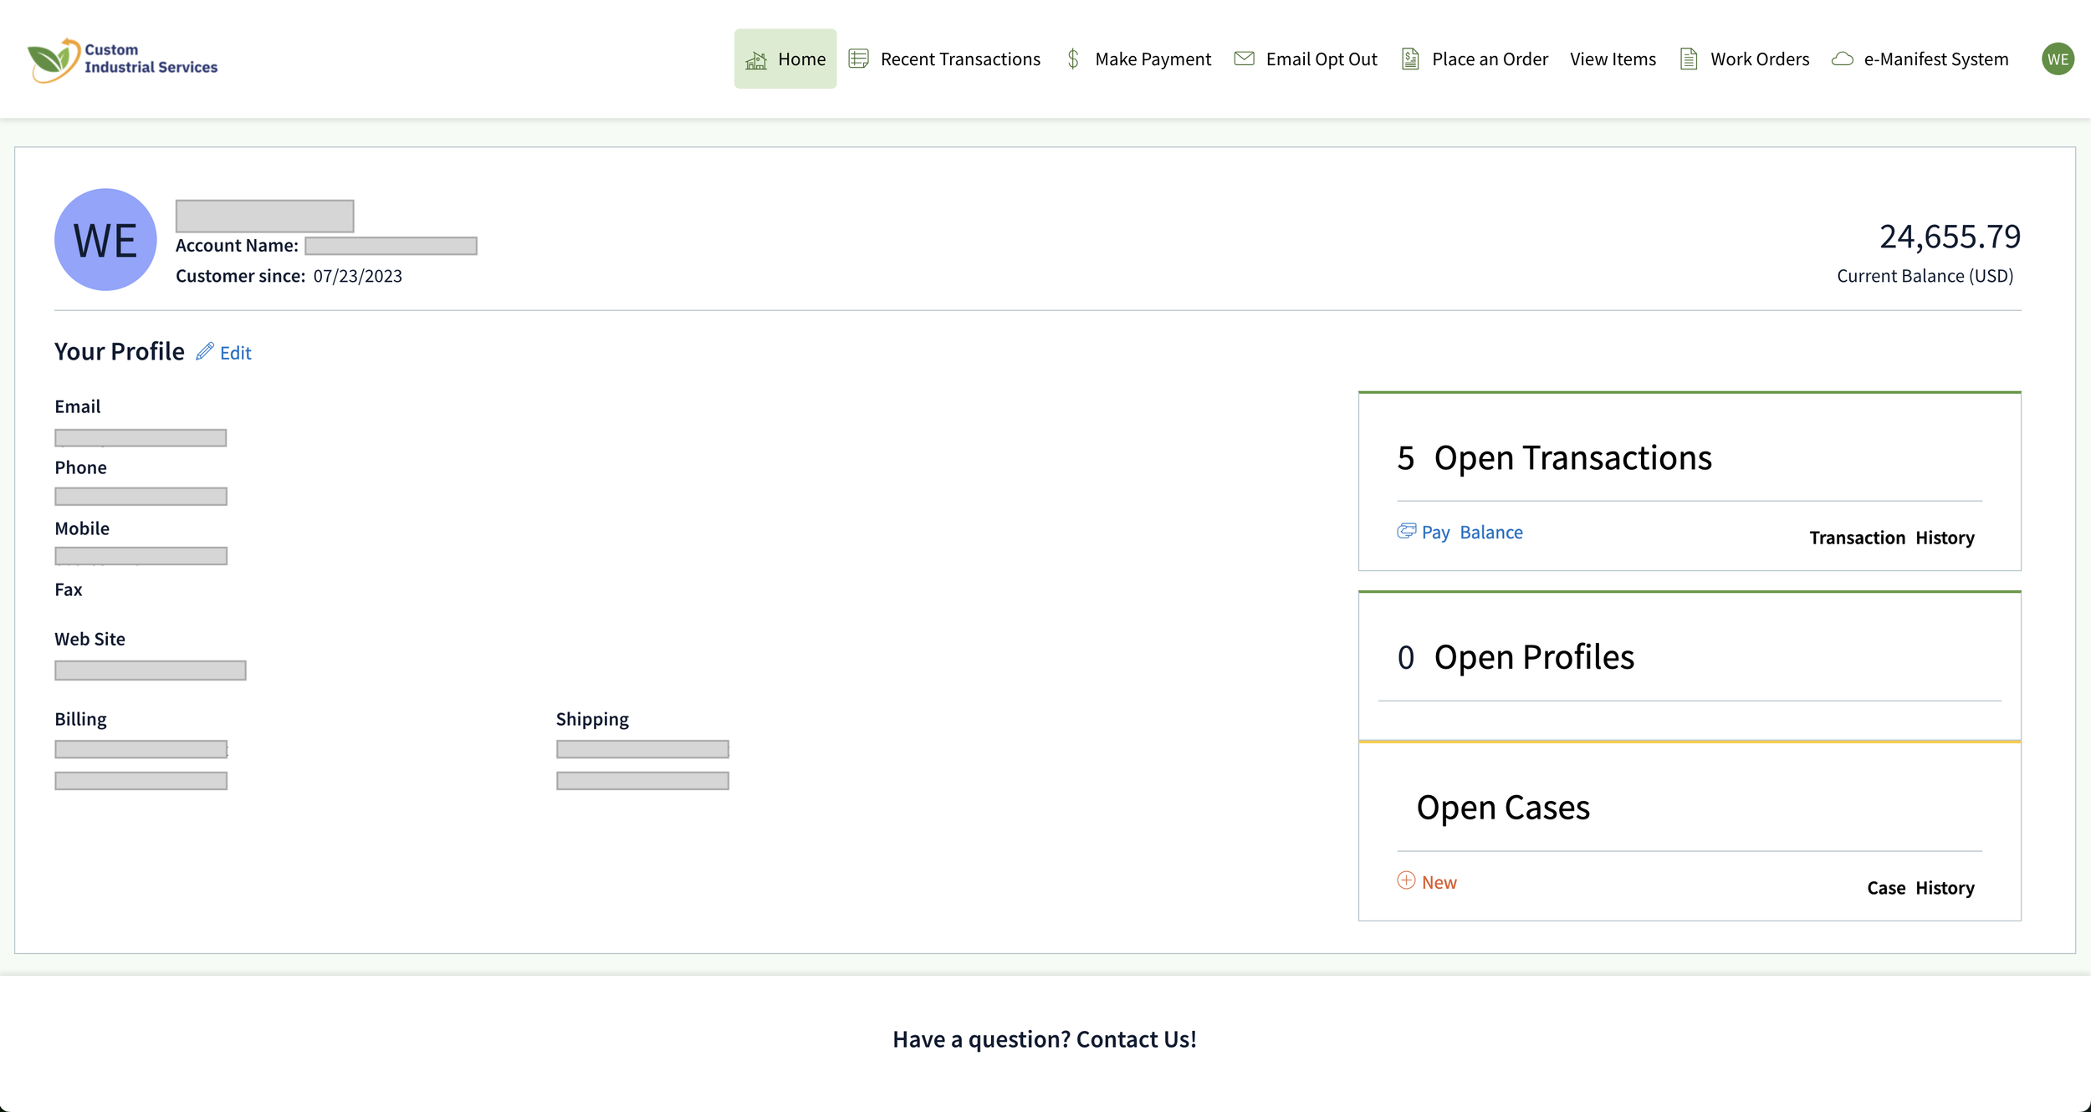Click the Recent Transactions list icon
The width and height of the screenshot is (2091, 1112).
pyautogui.click(x=858, y=59)
